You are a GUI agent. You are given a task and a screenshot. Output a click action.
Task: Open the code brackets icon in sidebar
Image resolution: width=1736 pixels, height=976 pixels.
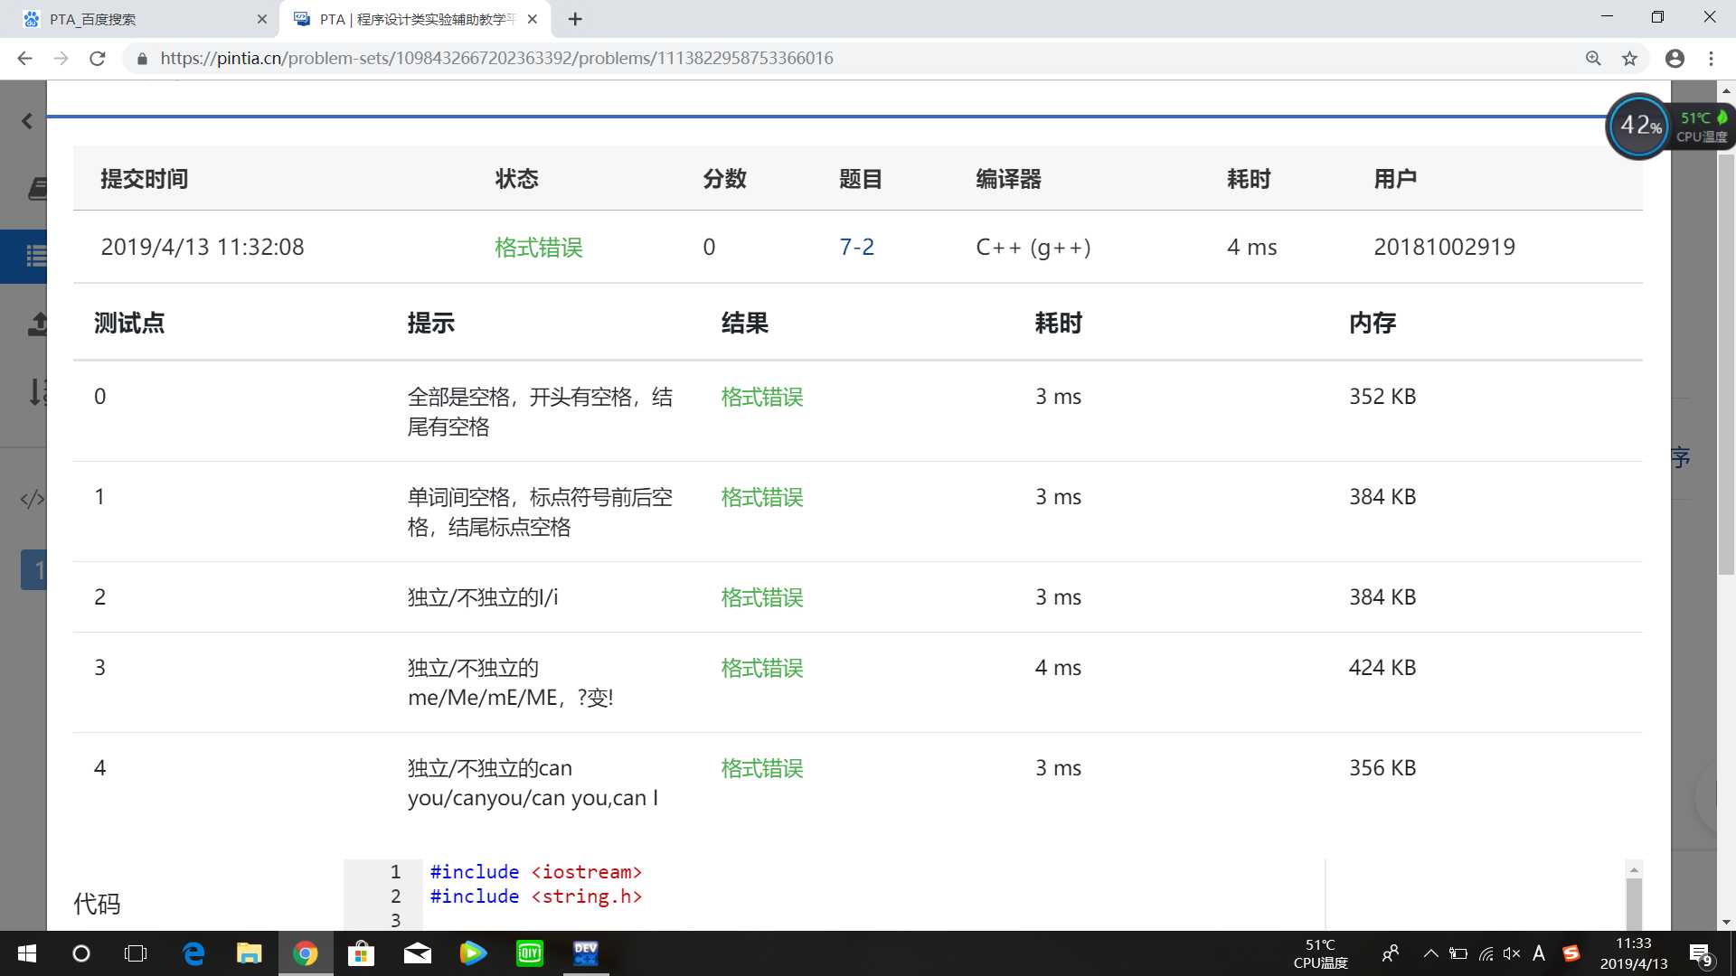point(33,499)
